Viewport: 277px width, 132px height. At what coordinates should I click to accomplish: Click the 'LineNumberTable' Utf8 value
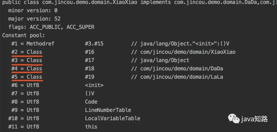[x=108, y=110]
